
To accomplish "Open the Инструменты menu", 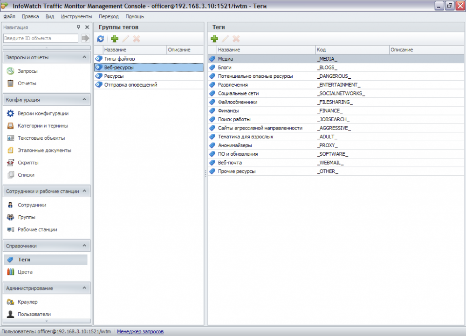I will point(77,17).
